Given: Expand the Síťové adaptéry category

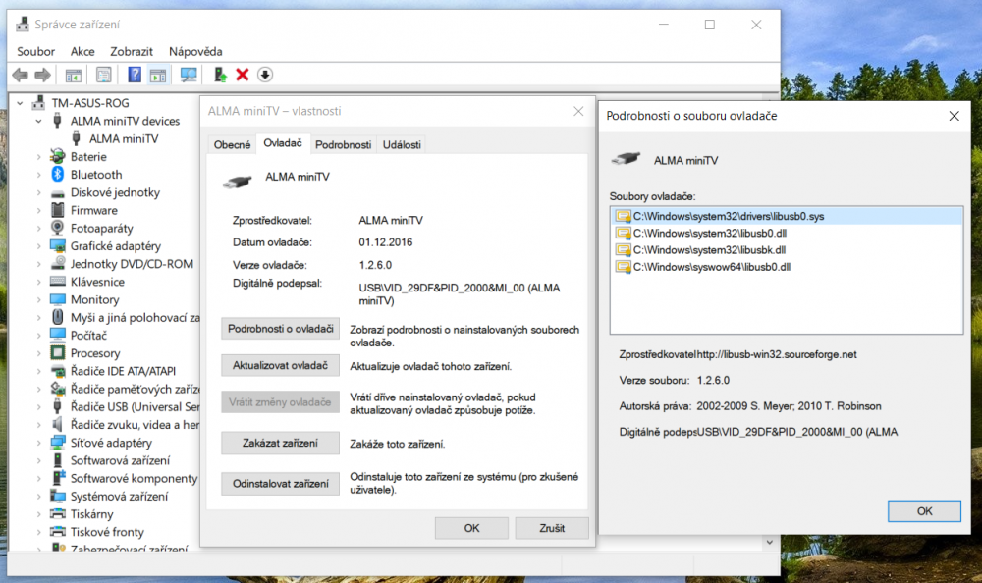Looking at the screenshot, I should pyautogui.click(x=38, y=443).
